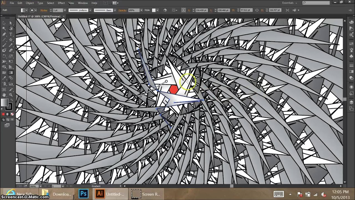Select the Shape Builder tool
This screenshot has width=355, height=200.
(4, 67)
